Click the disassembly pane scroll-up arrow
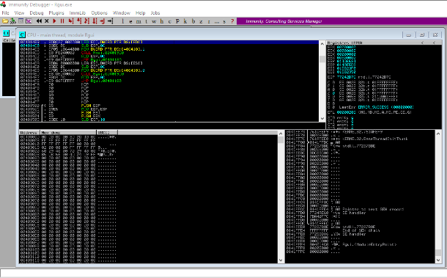Screen dimensions: 447x278 pyautogui.click(x=322, y=44)
